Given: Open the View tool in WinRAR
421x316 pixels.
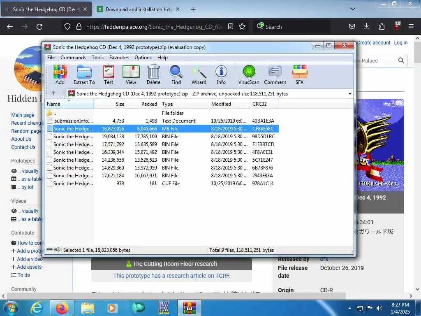Looking at the screenshot, I should point(131,75).
